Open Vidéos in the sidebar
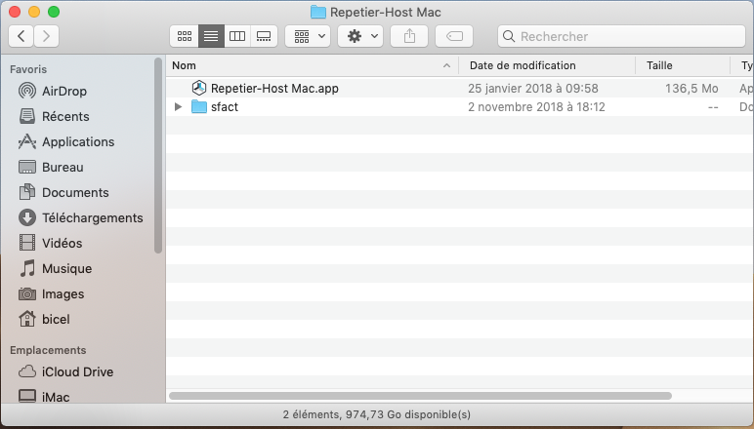 (x=63, y=244)
